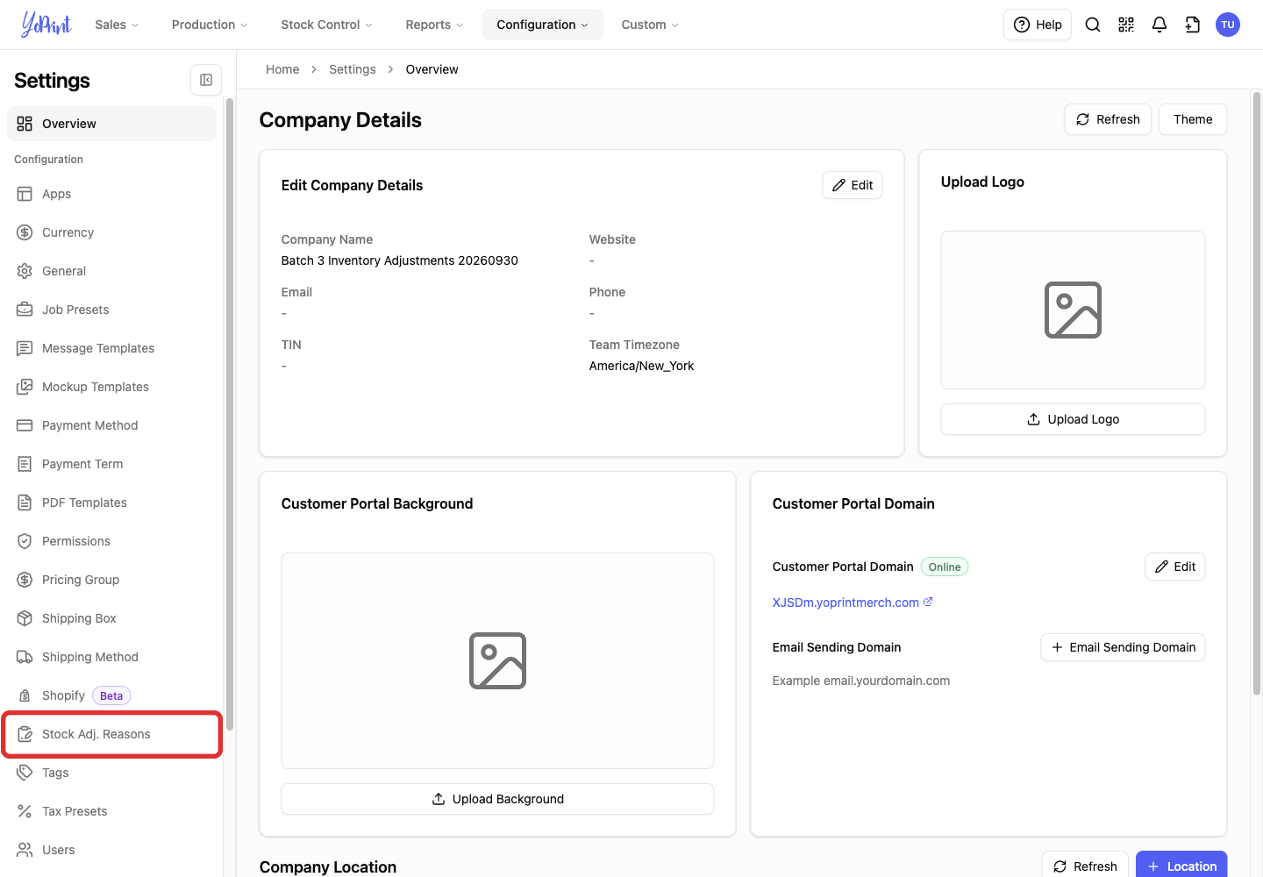Image resolution: width=1263 pixels, height=877 pixels.
Task: Open Permissions settings
Action: (111, 541)
